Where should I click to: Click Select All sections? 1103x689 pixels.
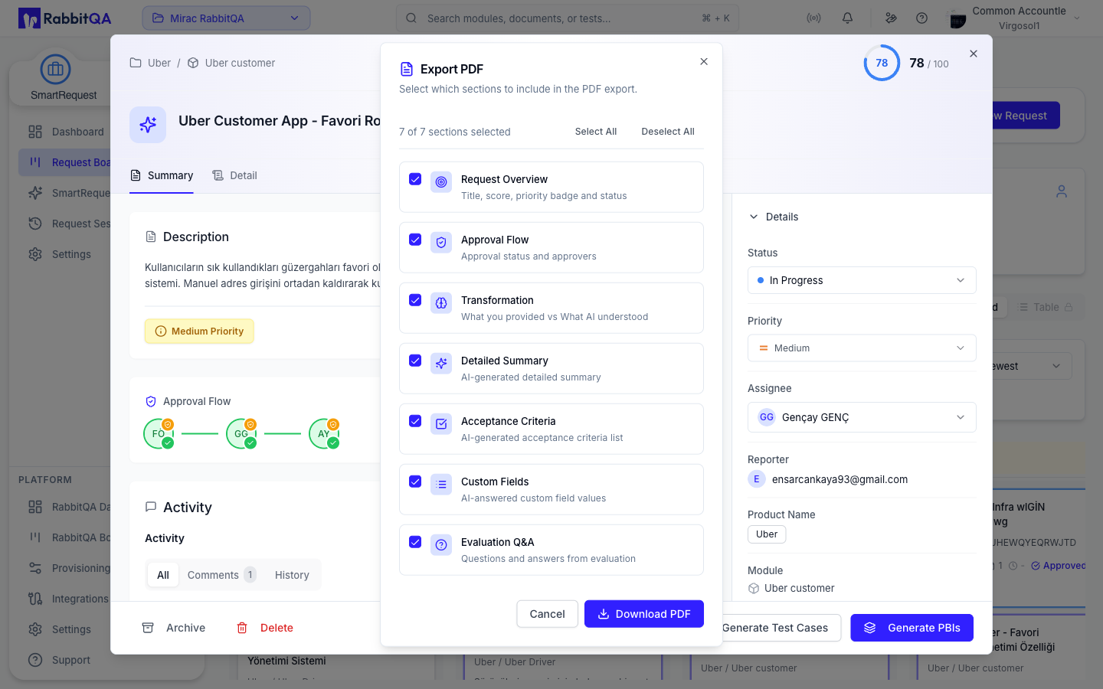(x=596, y=132)
